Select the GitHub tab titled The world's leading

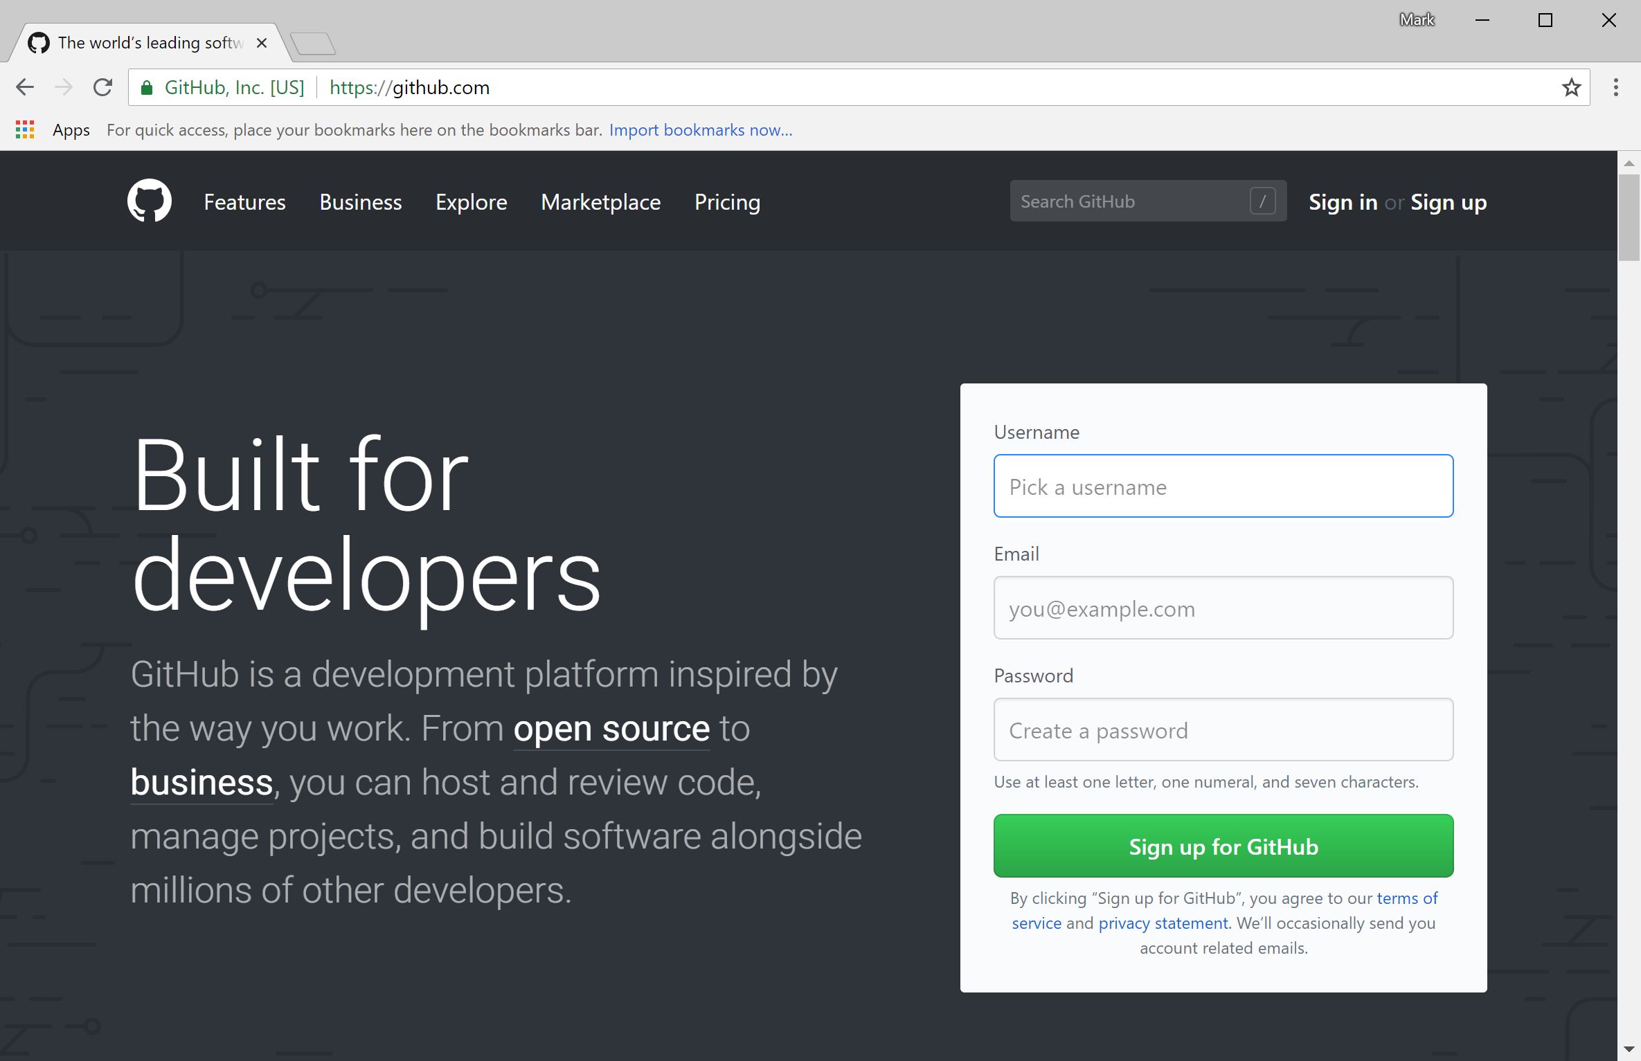click(x=151, y=43)
